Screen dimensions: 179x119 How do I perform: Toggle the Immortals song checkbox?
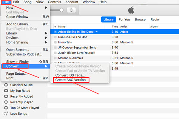55,42
